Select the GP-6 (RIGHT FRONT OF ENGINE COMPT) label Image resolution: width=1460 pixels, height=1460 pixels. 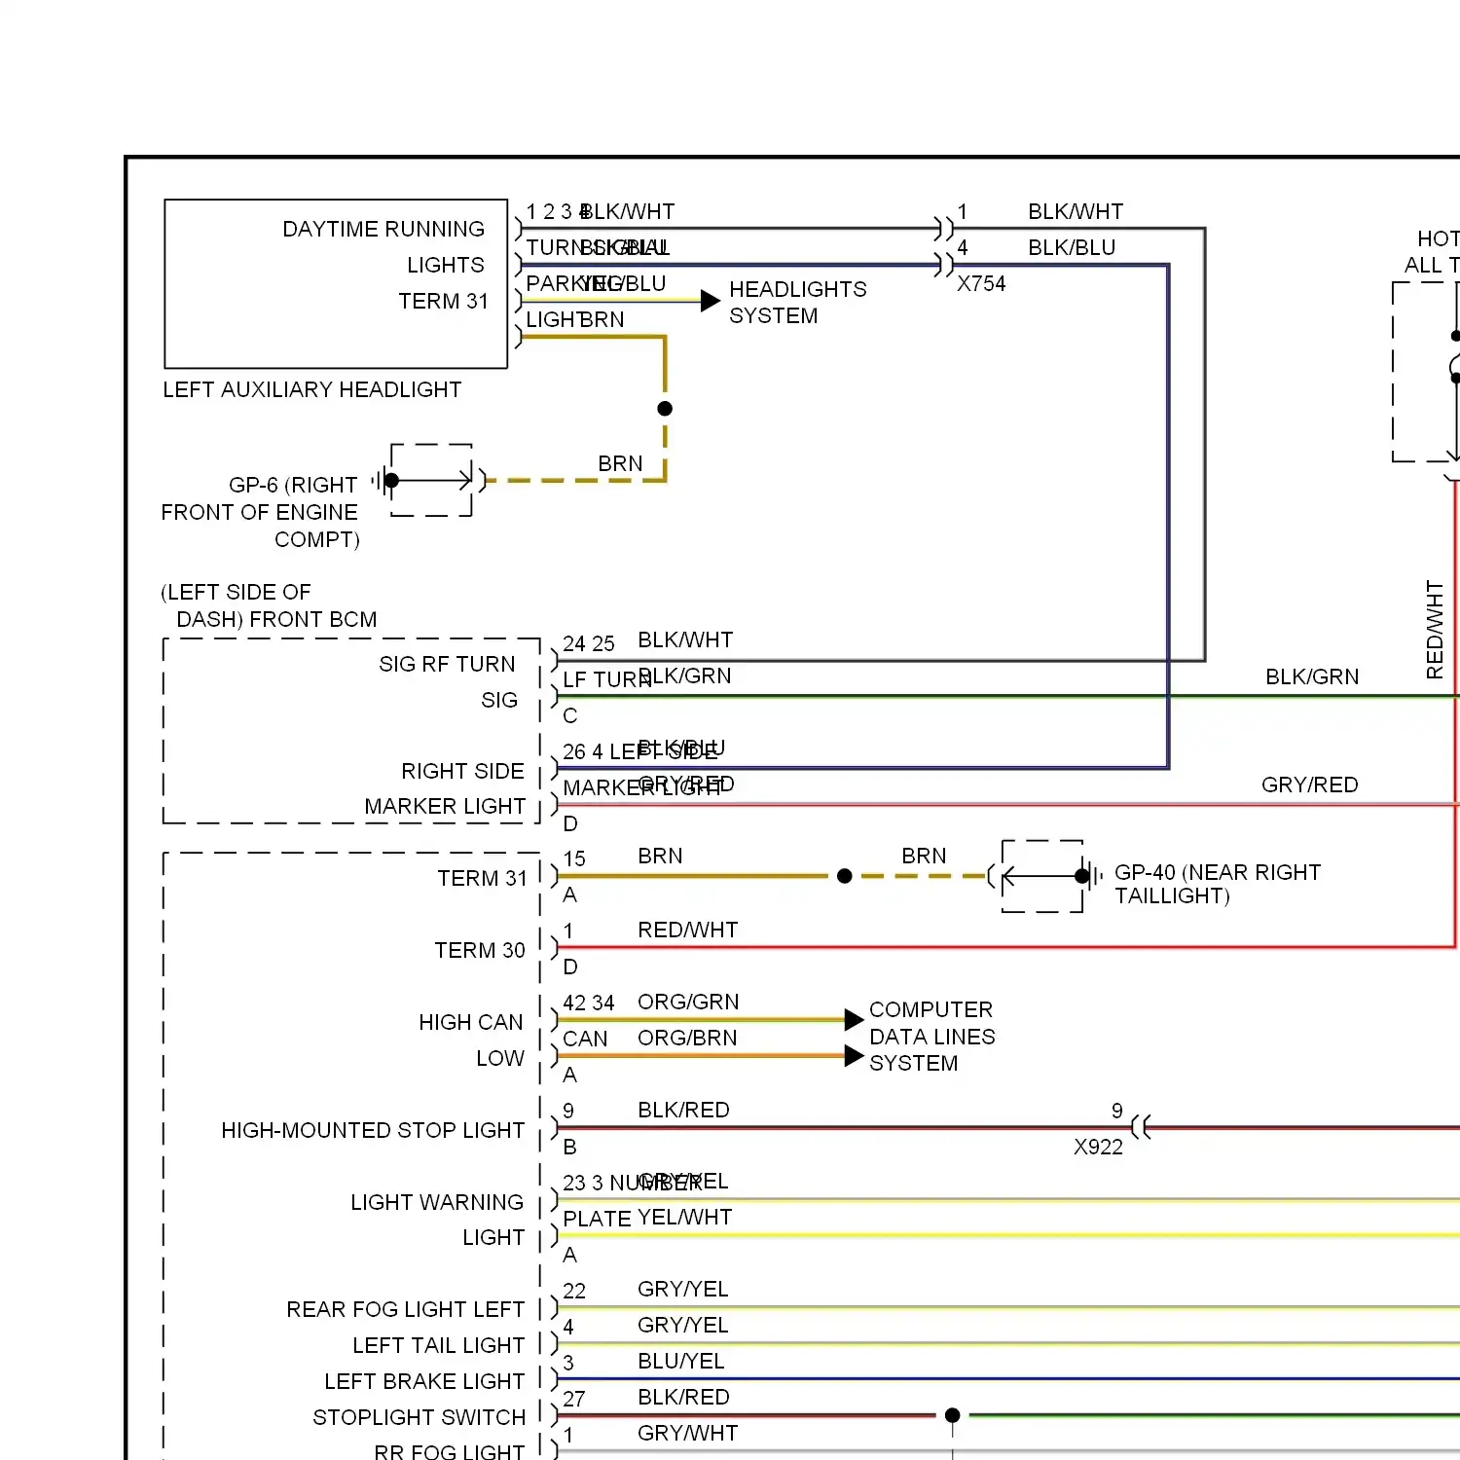coord(260,512)
